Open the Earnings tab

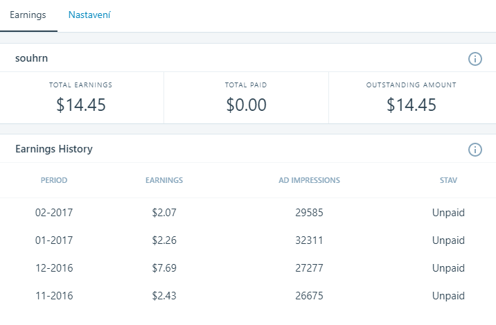tap(28, 15)
